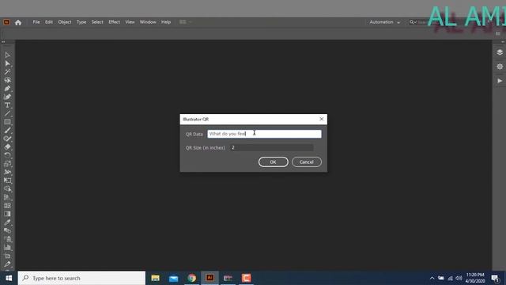Image resolution: width=506 pixels, height=285 pixels.
Task: Pick the Paintbrush tool
Action: coord(7,131)
